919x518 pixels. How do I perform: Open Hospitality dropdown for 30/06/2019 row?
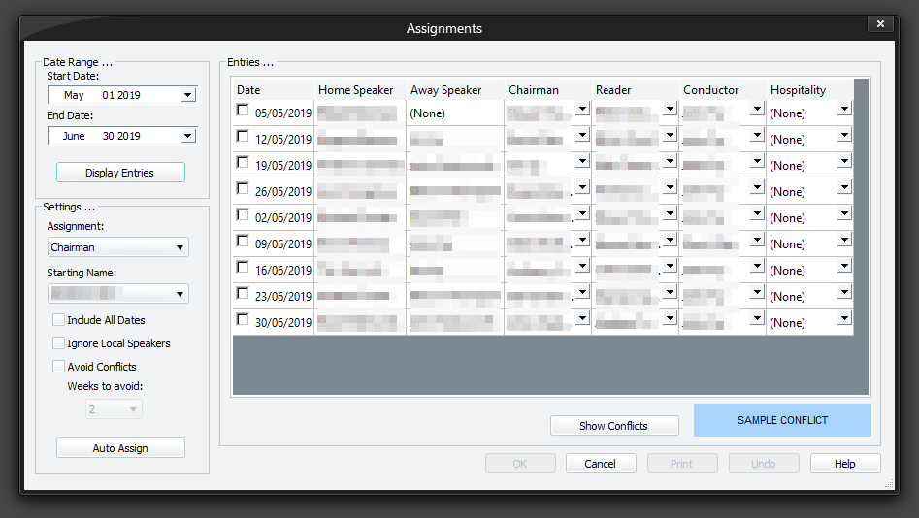(x=844, y=318)
